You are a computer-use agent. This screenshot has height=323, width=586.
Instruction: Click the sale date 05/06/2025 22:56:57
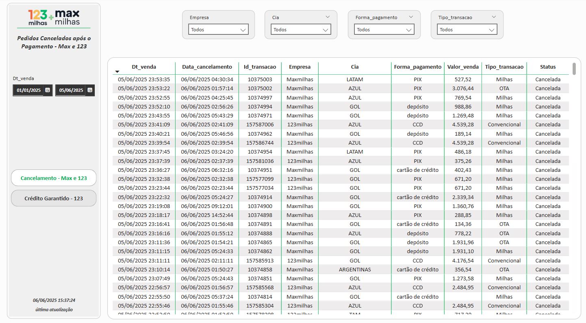144,287
